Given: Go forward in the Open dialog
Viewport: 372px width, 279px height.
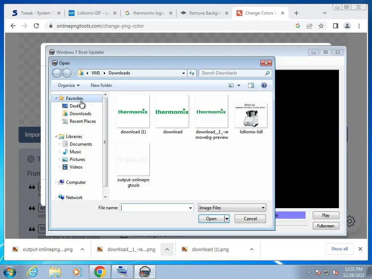Looking at the screenshot, I should click(x=67, y=73).
